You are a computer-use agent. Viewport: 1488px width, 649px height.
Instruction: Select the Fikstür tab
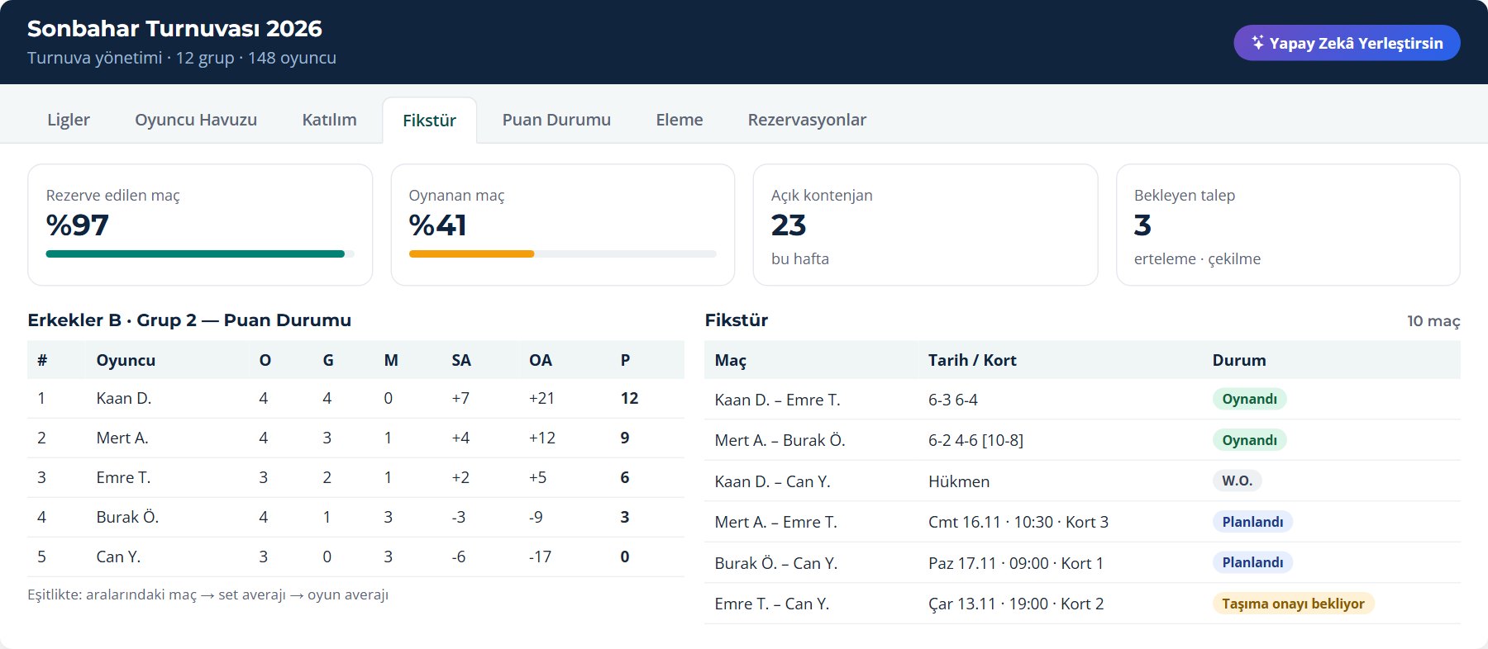tap(429, 121)
